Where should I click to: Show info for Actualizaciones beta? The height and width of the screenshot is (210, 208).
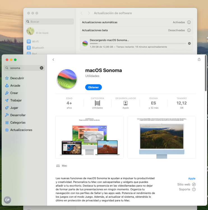click(x=189, y=30)
